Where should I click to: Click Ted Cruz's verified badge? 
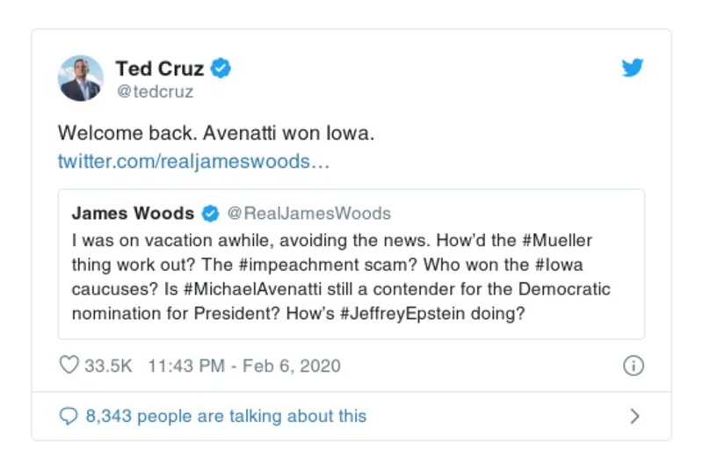point(222,69)
